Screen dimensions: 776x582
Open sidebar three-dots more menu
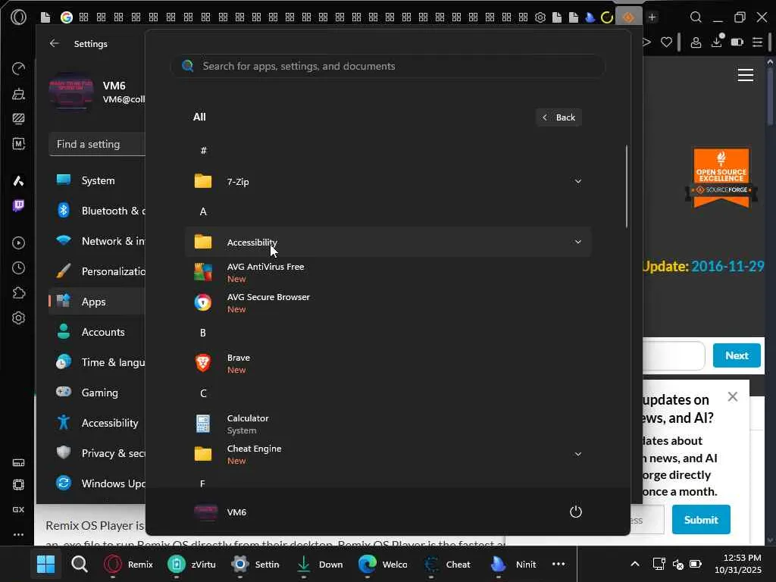(18, 534)
